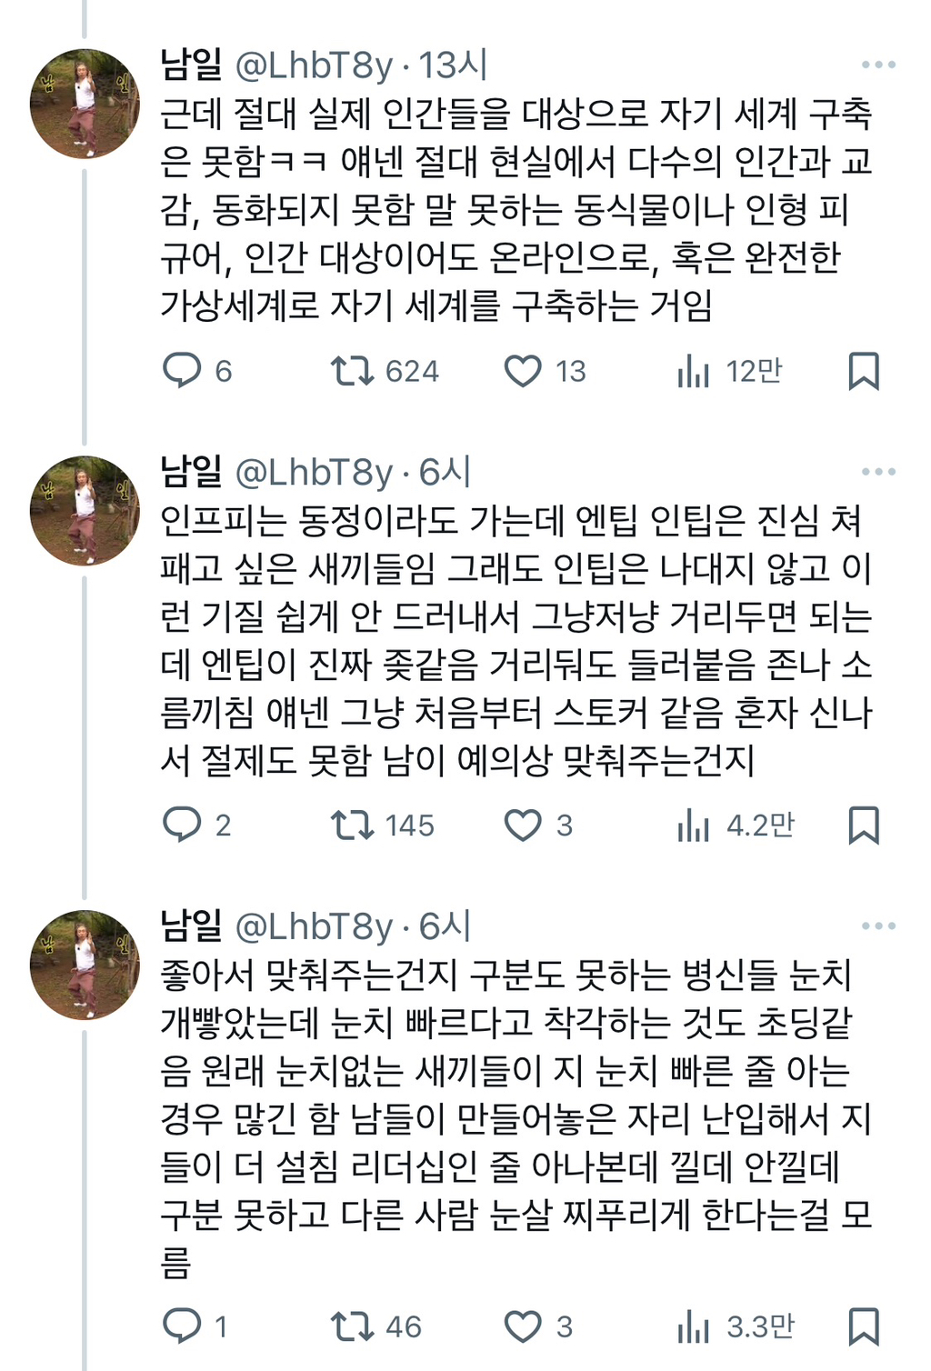Open the more options menu on the second tweet
Image resolution: width=931 pixels, height=1371 pixels.
[878, 472]
